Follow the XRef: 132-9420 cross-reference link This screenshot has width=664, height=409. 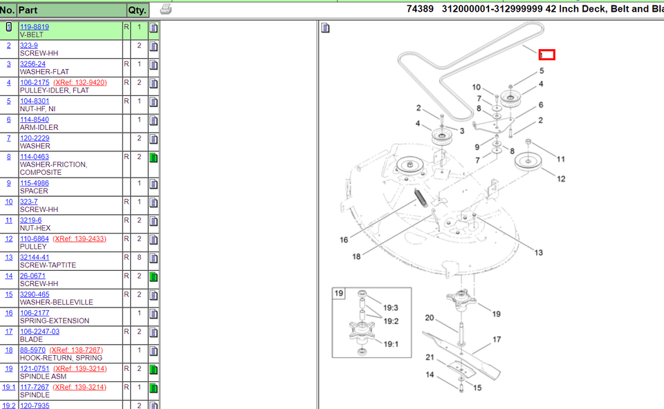pyautogui.click(x=80, y=82)
